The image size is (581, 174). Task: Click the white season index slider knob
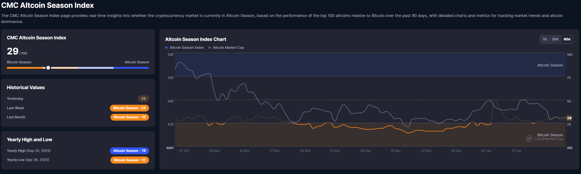coord(48,68)
